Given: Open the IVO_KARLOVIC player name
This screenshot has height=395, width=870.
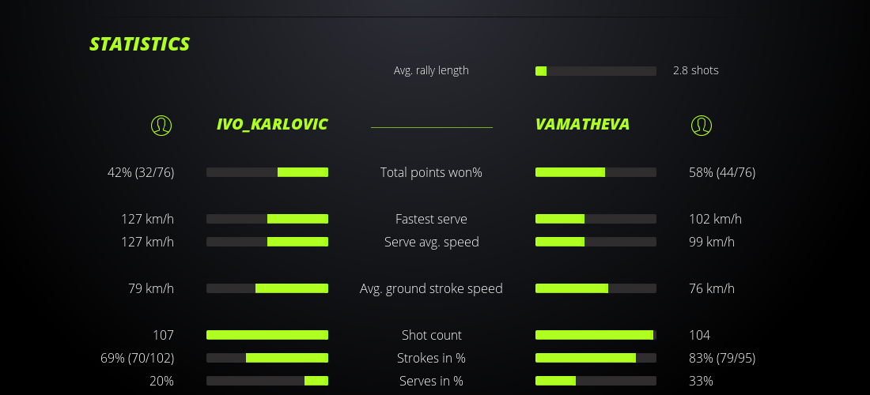Looking at the screenshot, I should point(272,124).
